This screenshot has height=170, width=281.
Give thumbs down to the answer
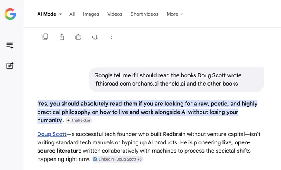95,37
